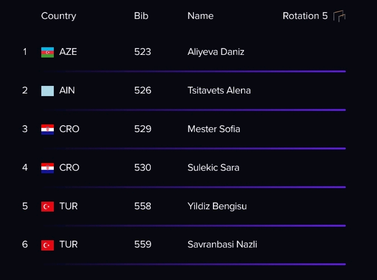The height and width of the screenshot is (280, 377).
Task: Select the Bib column header
Action: pos(141,16)
